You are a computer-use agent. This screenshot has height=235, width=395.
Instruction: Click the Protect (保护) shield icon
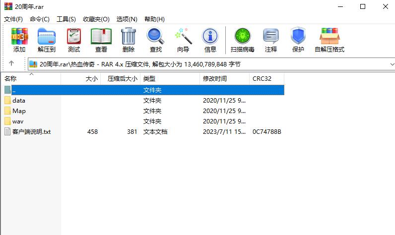coord(298,36)
